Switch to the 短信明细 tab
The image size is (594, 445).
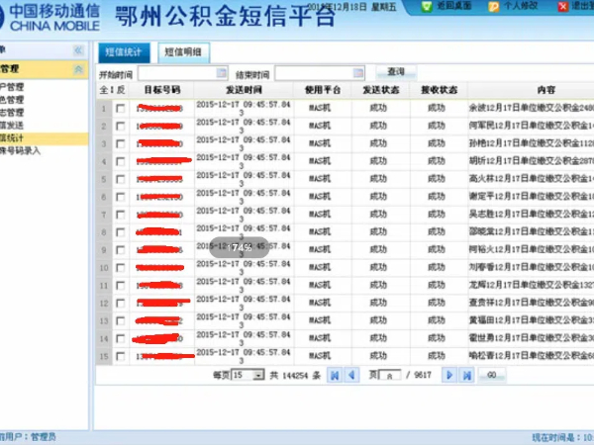(183, 52)
